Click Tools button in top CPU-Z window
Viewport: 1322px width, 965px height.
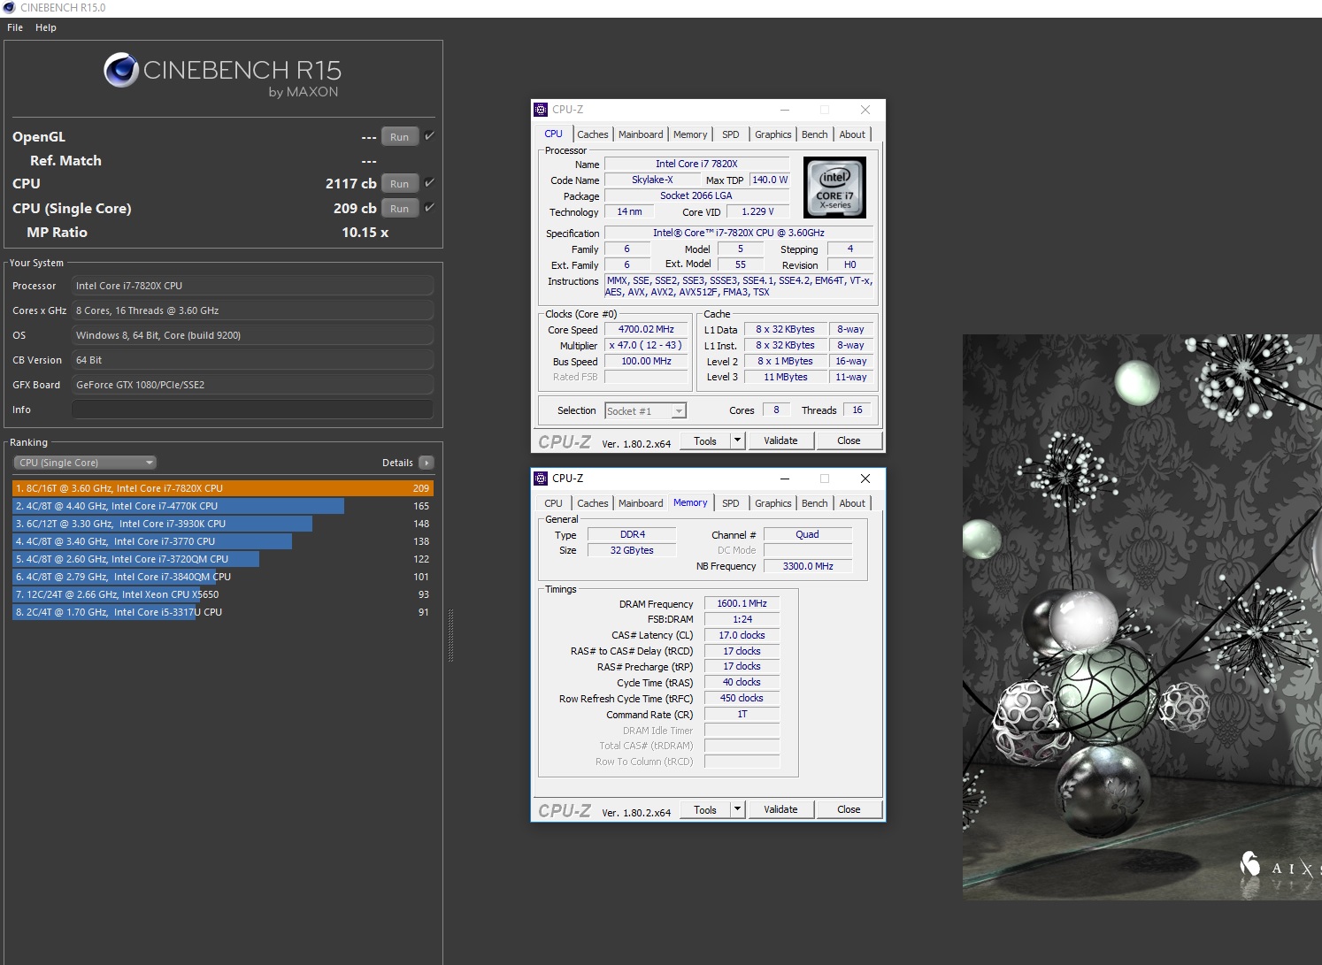click(x=705, y=440)
